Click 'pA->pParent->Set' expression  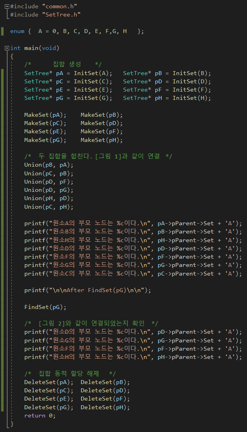[186, 223]
